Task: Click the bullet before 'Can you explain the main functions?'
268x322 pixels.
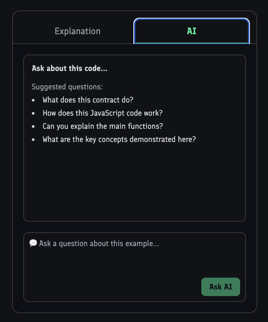Action: pos(33,126)
